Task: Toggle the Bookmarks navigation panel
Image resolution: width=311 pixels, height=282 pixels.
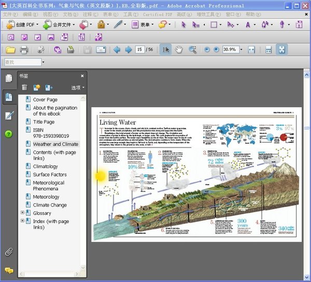Action: (9, 97)
